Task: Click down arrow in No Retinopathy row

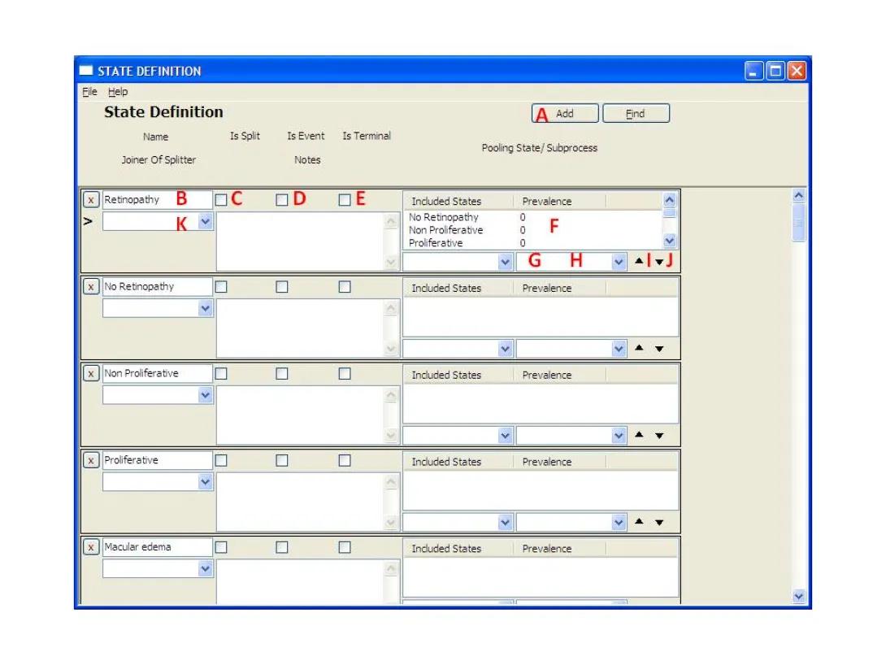Action: (659, 350)
